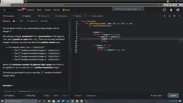Screen dimensions: 183x103
Task: Reload the page in the browser
Action: (x=8, y=5)
